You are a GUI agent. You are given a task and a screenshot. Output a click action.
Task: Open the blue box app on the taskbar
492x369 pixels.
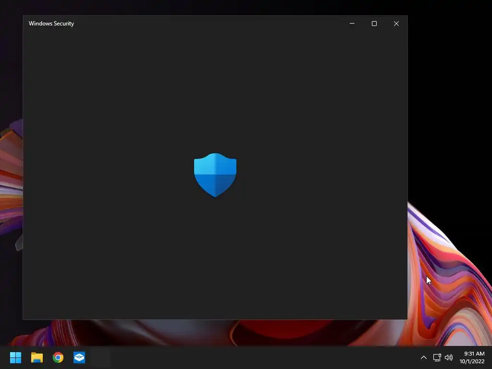click(x=79, y=357)
